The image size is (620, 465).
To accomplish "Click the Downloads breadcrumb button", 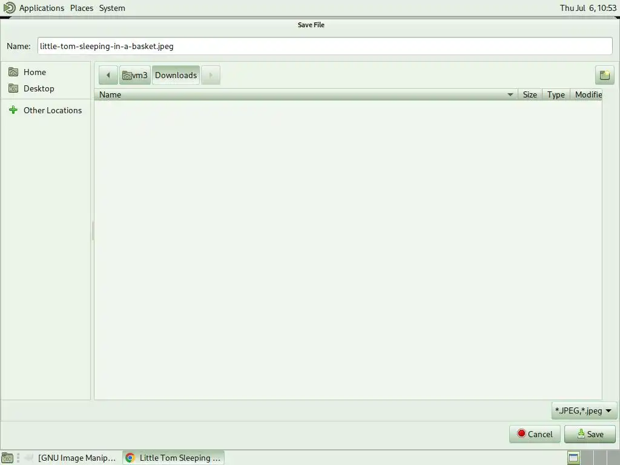I will (x=176, y=75).
